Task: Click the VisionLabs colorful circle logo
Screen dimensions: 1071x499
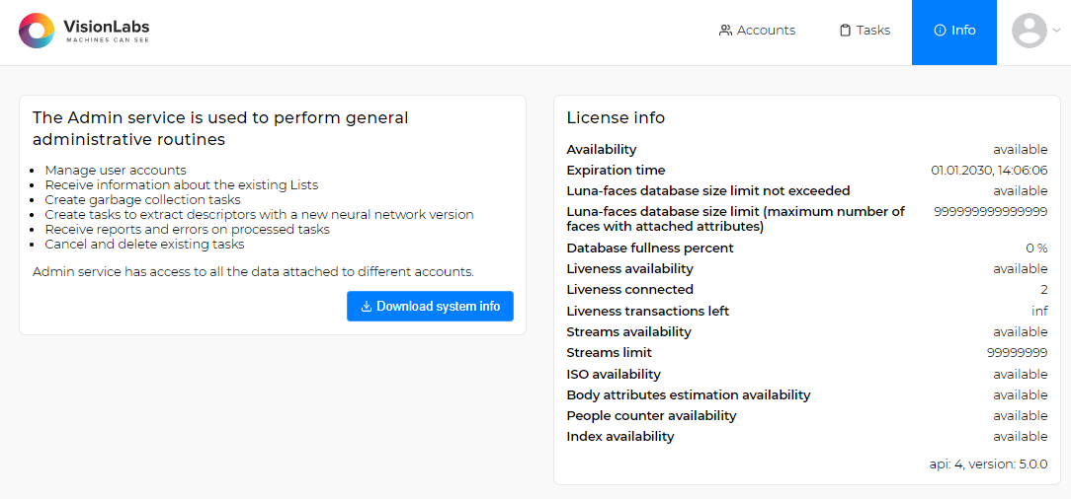Action: (x=37, y=31)
